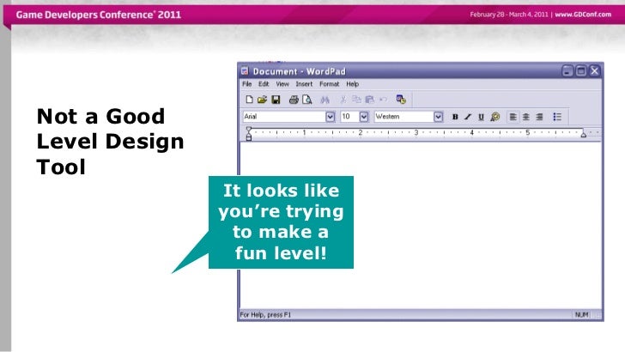This screenshot has height=352, width=625.
Task: Click the Print icon
Action: (294, 100)
